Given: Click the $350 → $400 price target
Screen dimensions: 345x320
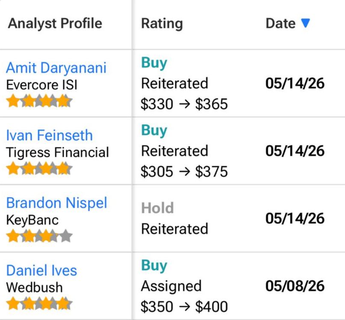Looking at the screenshot, I should coord(184,307).
